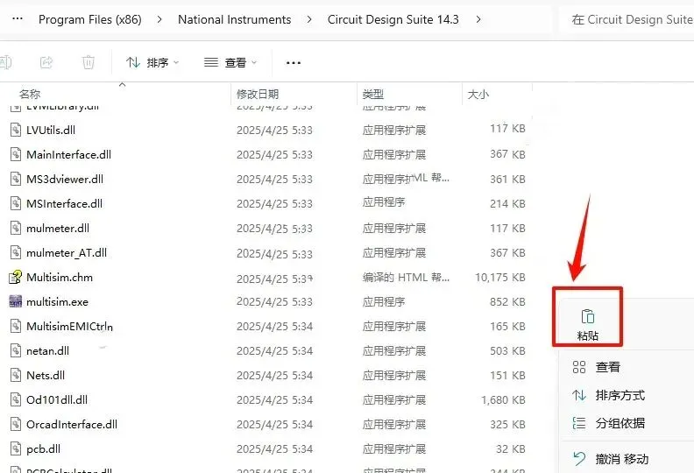Image resolution: width=694 pixels, height=473 pixels.
Task: Click the Share toolbar icon
Action: [x=46, y=62]
